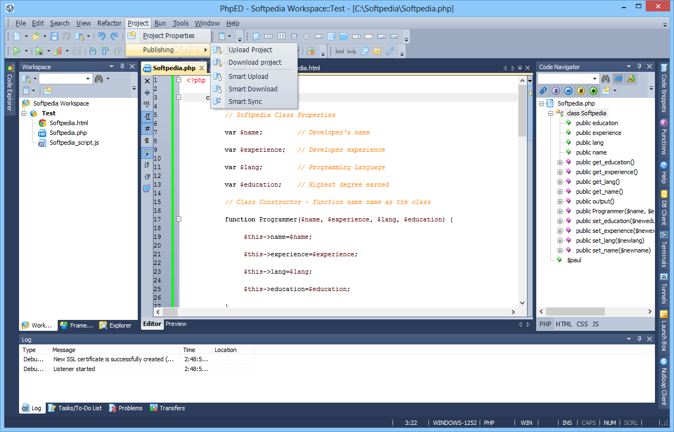Click the purple S filter icon
This screenshot has height=432, width=674.
(556, 91)
